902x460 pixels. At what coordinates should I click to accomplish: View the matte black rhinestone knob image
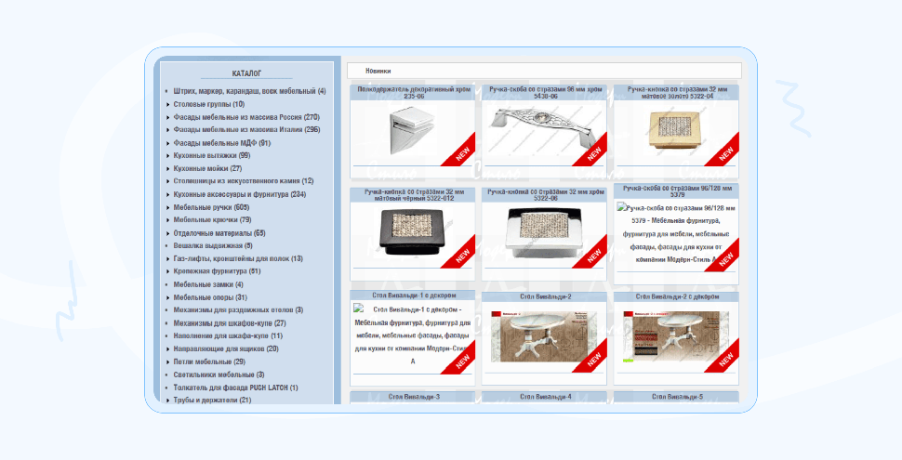[411, 231]
